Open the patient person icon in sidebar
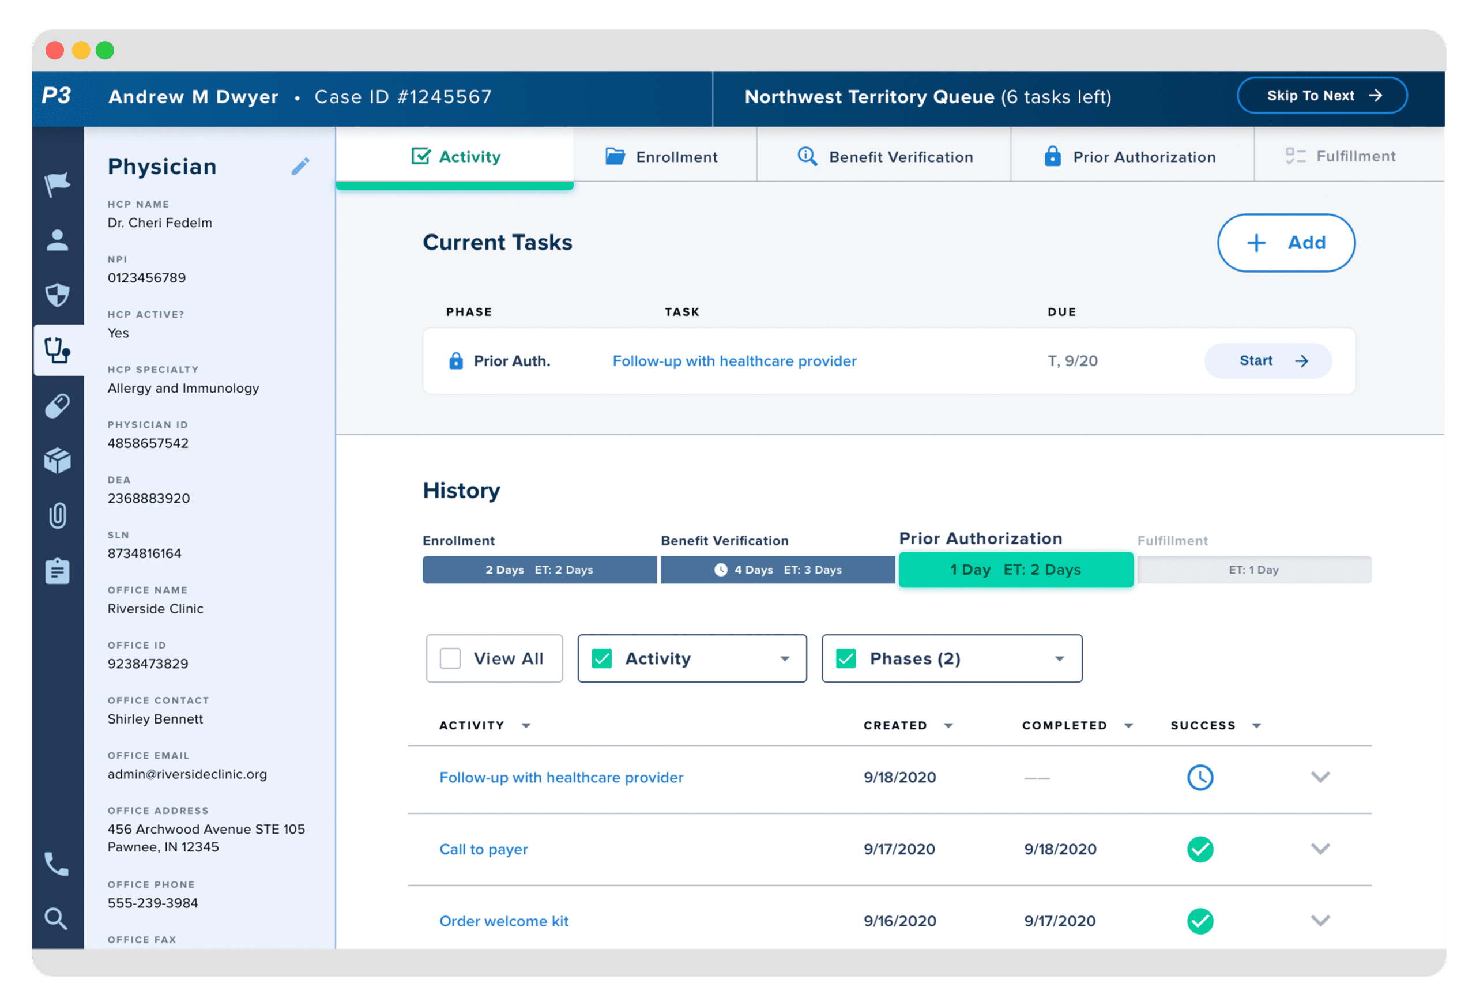Image resolution: width=1476 pixels, height=1006 pixels. coord(57,240)
